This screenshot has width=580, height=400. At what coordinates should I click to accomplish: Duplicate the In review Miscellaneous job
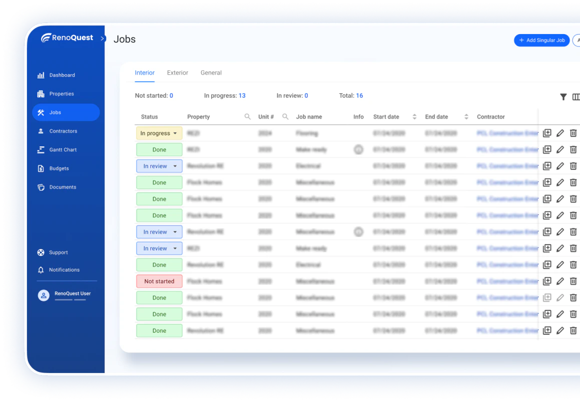click(546, 232)
